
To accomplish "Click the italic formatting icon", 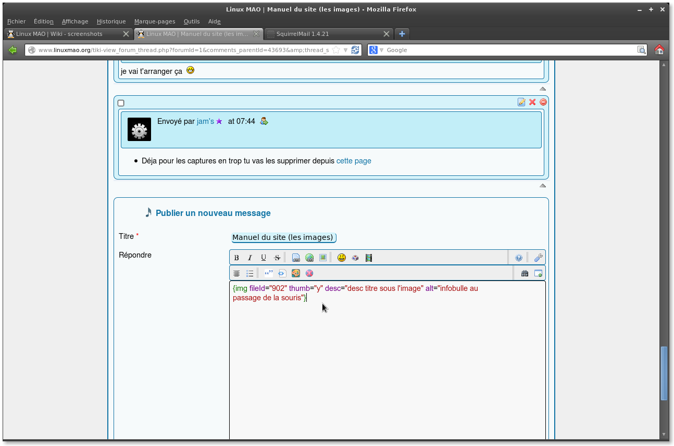I will point(250,258).
